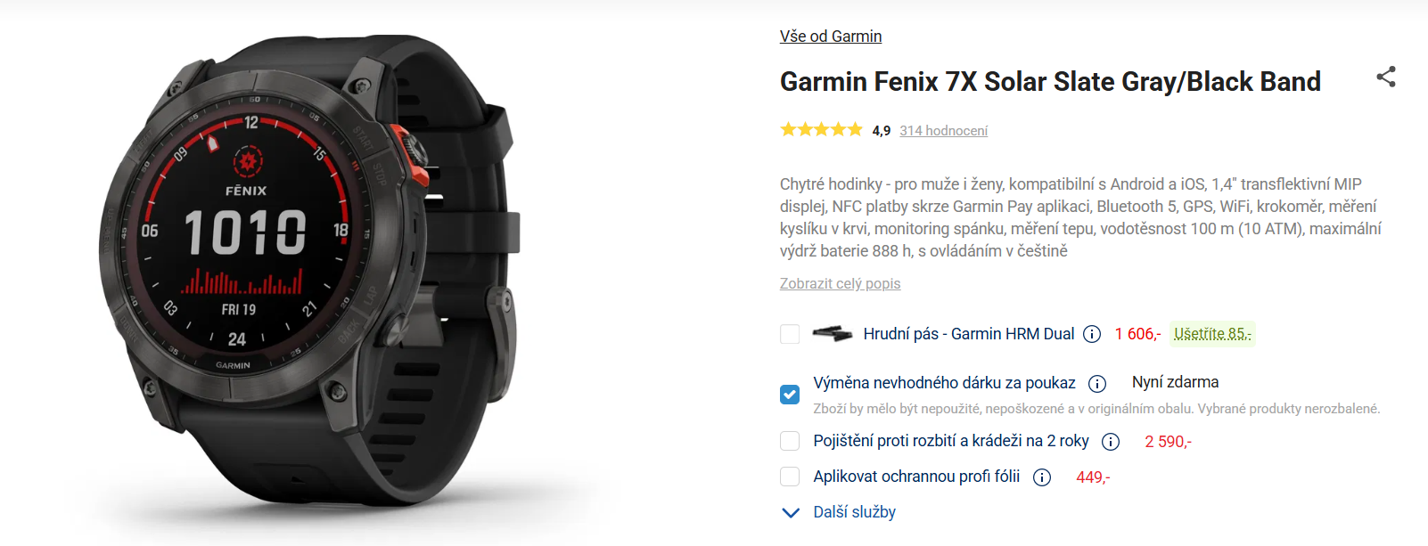Open the 314 hodnocení reviews link
The width and height of the screenshot is (1428, 546).
coord(943,131)
